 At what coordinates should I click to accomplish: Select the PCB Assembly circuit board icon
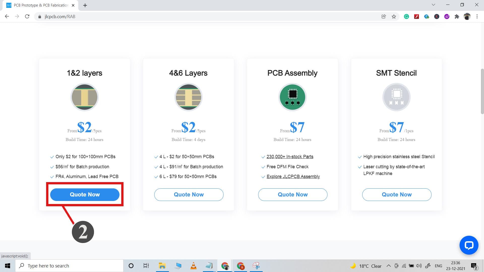coord(292,97)
